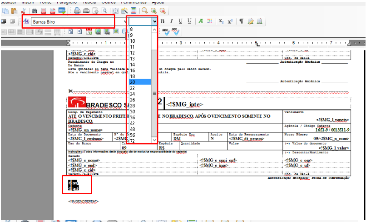Select font size 20 highlighted in the list
This screenshot has height=222, width=366.
(140, 82)
